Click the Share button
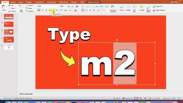Viewport: 183px width, 103px height. [174, 2]
